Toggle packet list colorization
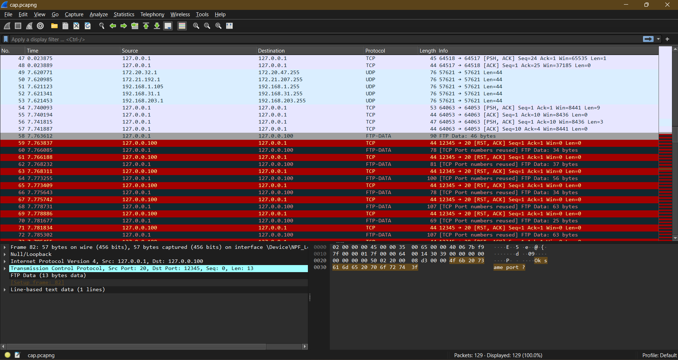This screenshot has width=678, height=360. 182,26
